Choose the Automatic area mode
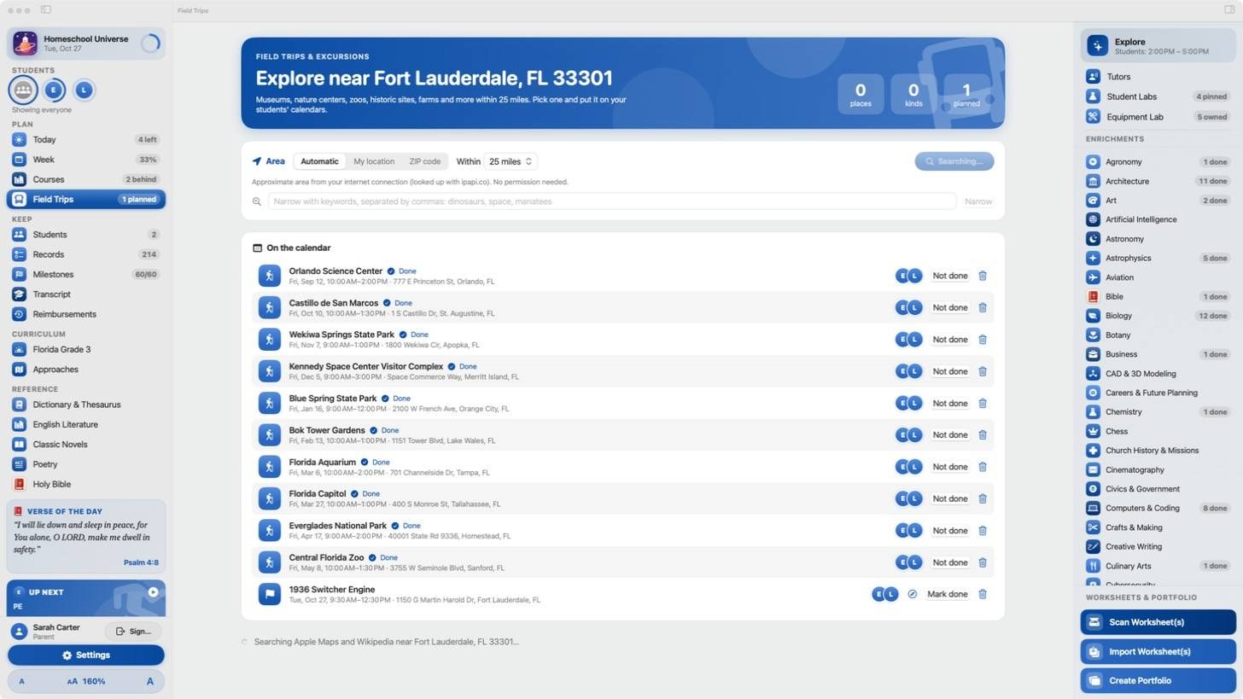1243x699 pixels. [319, 161]
